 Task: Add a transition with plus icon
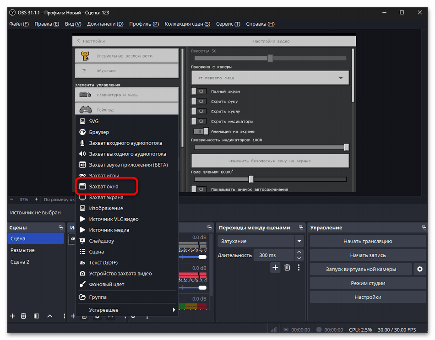(275, 267)
